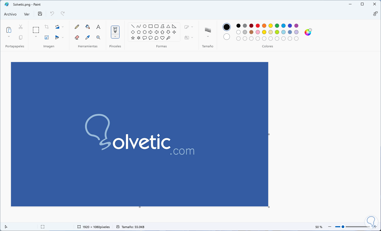This screenshot has width=381, height=231.
Task: Choose the red color swatch
Action: [x=258, y=26]
